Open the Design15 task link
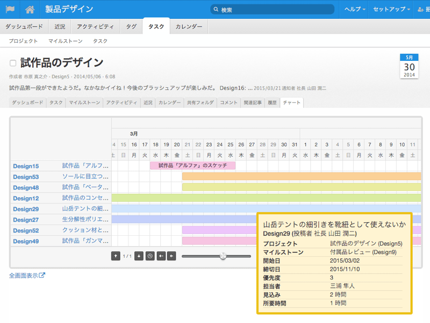The height and width of the screenshot is (323, 430). click(x=26, y=166)
